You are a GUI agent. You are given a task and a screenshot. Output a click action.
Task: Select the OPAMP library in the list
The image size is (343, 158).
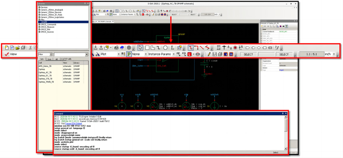pos(64,22)
